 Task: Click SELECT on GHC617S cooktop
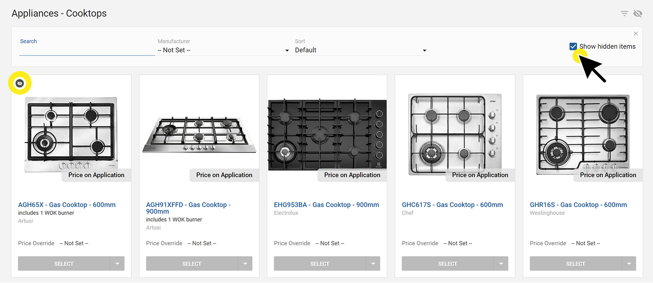[x=448, y=263]
